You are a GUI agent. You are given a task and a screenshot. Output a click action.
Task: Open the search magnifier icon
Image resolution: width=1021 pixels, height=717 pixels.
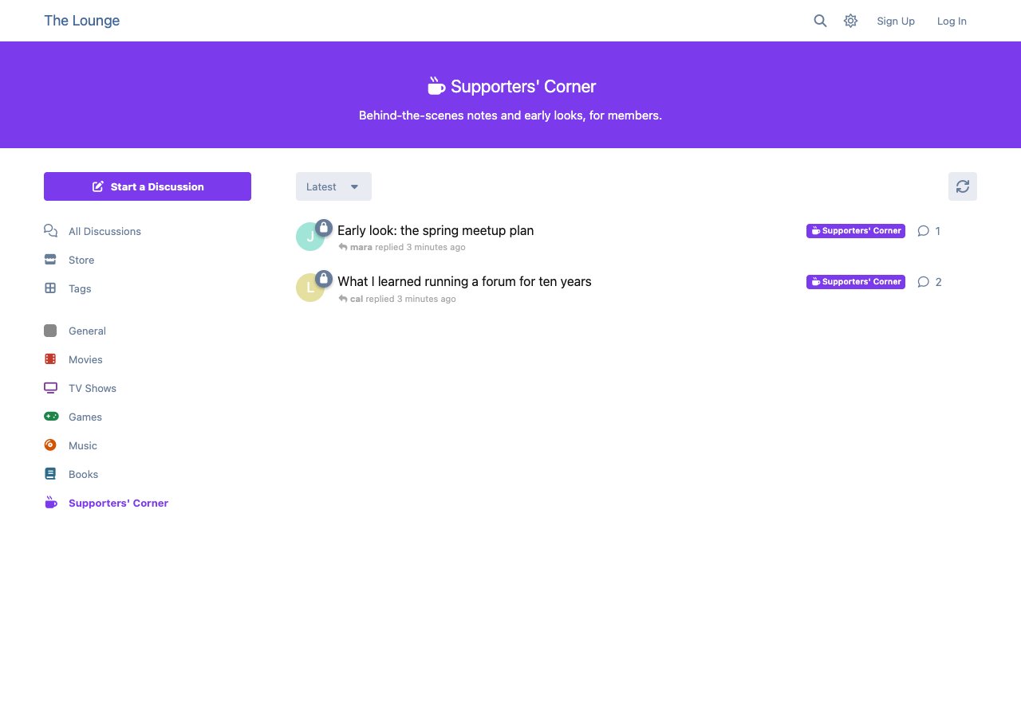820,21
